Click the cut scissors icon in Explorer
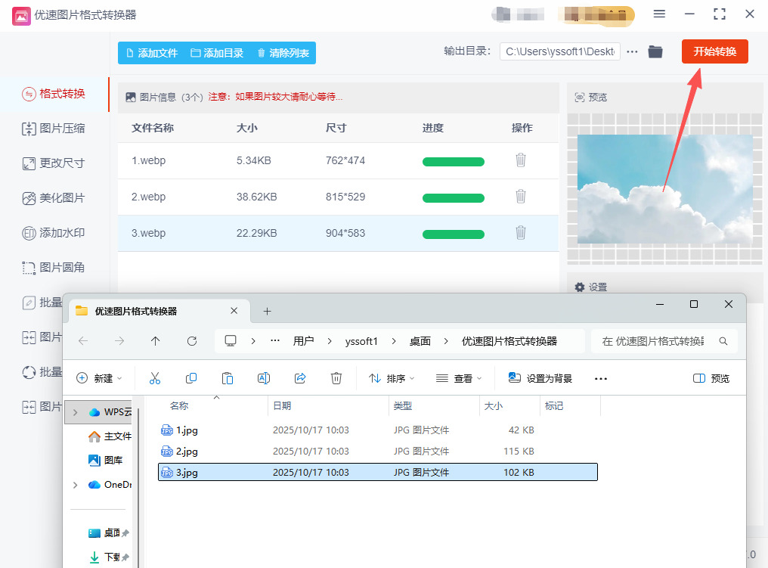768x568 pixels. (x=155, y=378)
